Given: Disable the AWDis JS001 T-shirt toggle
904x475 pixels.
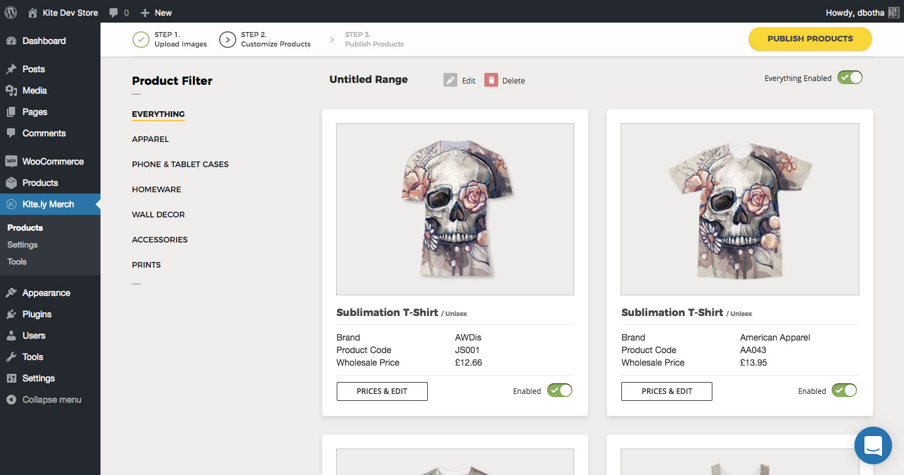Looking at the screenshot, I should point(560,390).
